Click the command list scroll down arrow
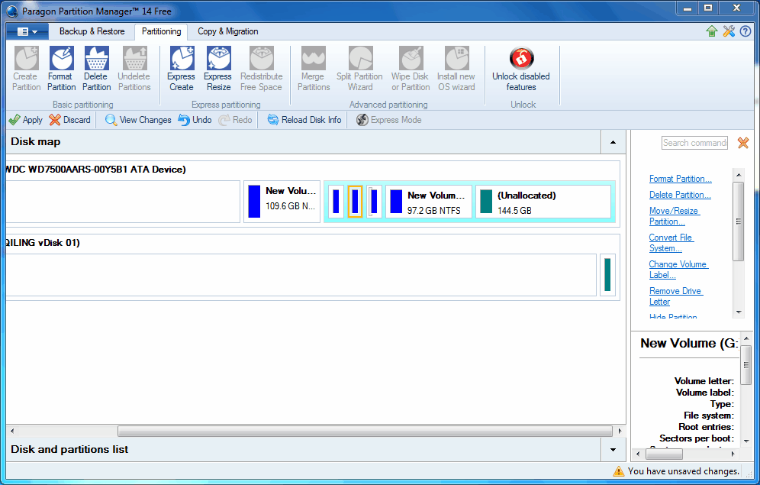 tap(739, 312)
